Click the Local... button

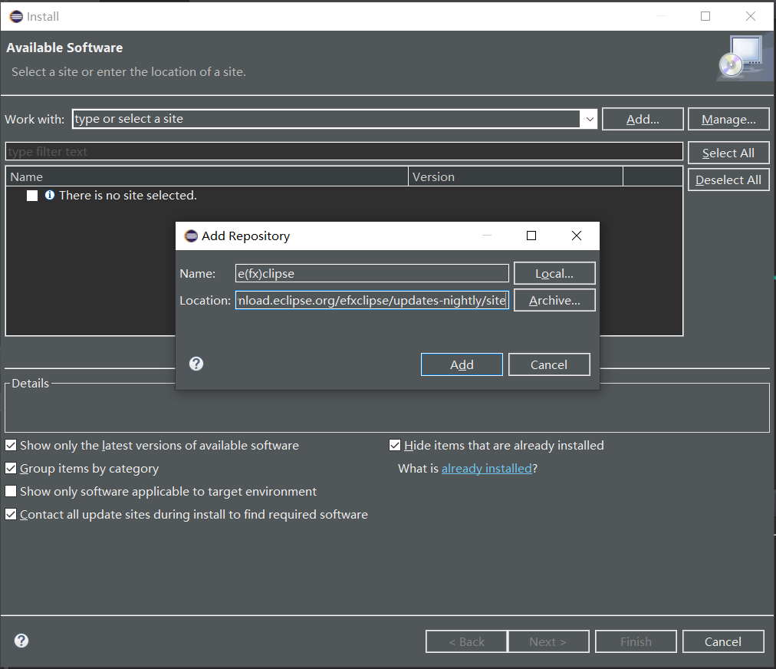tap(554, 273)
